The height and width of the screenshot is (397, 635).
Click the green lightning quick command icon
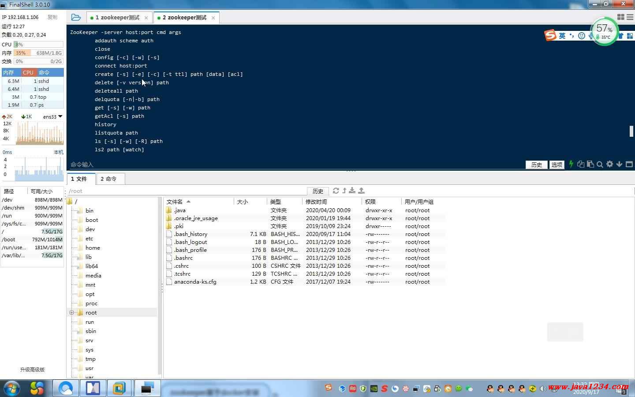571,164
